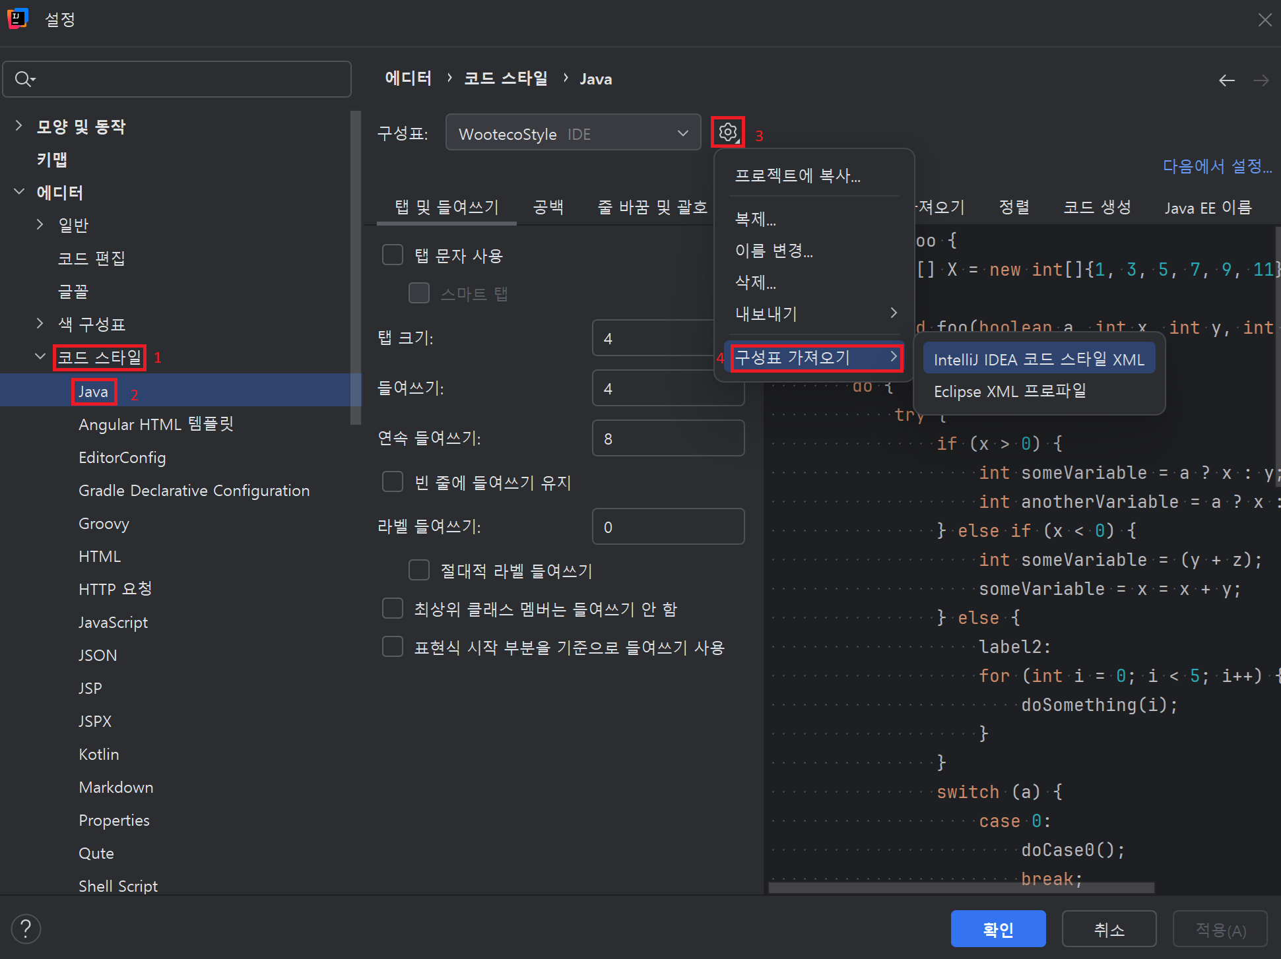Screen dimensions: 1281x959
Task: Click the 다음에서 설정... link
Action: click(1216, 166)
